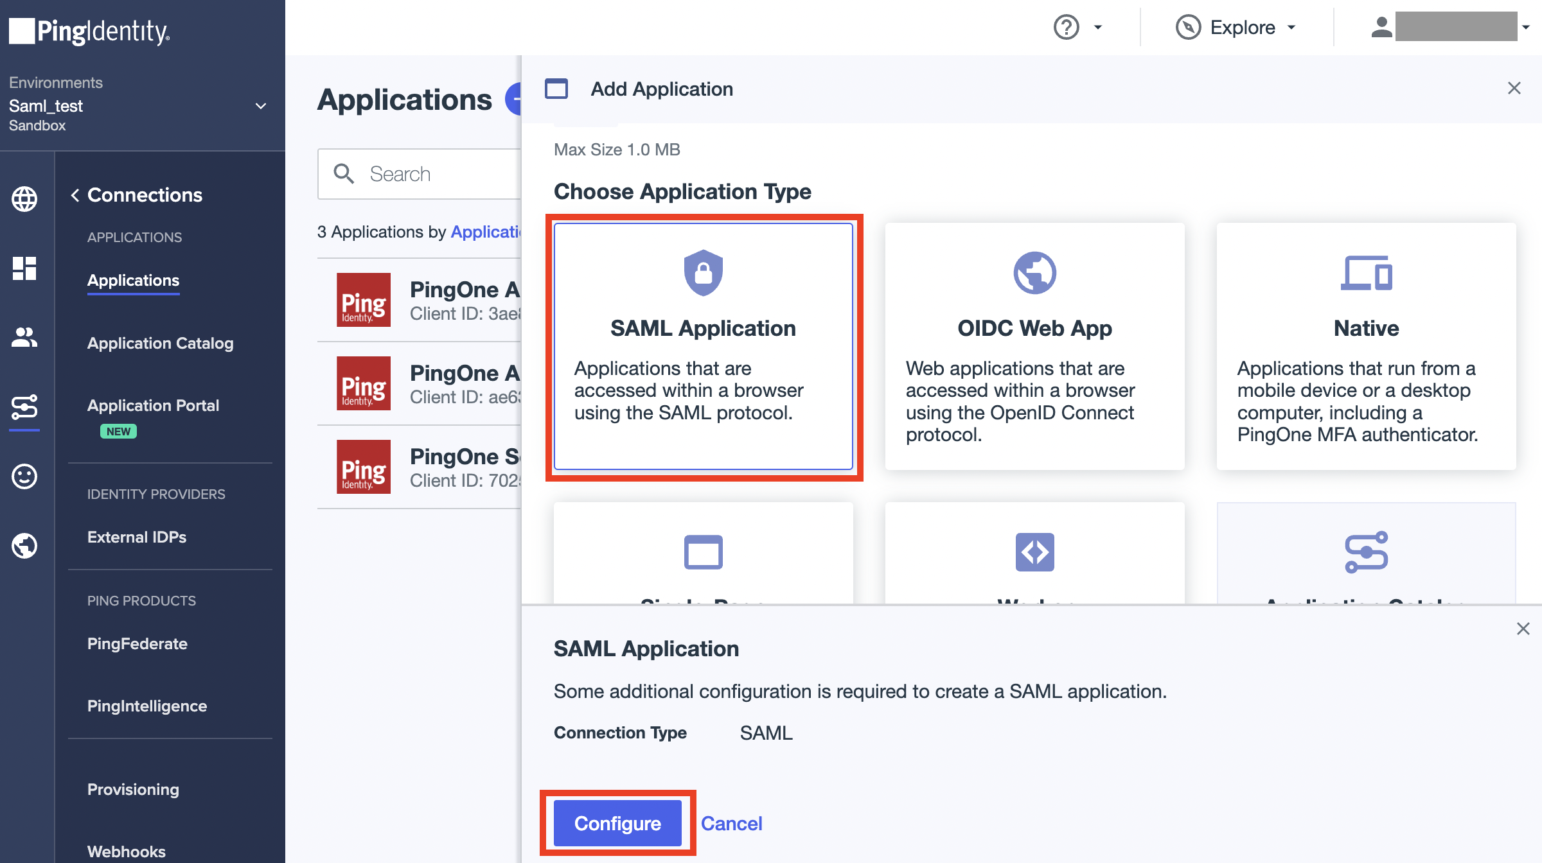The width and height of the screenshot is (1542, 863).
Task: Click the 'Max Size 1.0 MB' text
Action: coord(617,150)
